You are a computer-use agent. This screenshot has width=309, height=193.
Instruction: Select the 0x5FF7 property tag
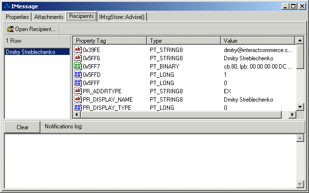click(91, 67)
